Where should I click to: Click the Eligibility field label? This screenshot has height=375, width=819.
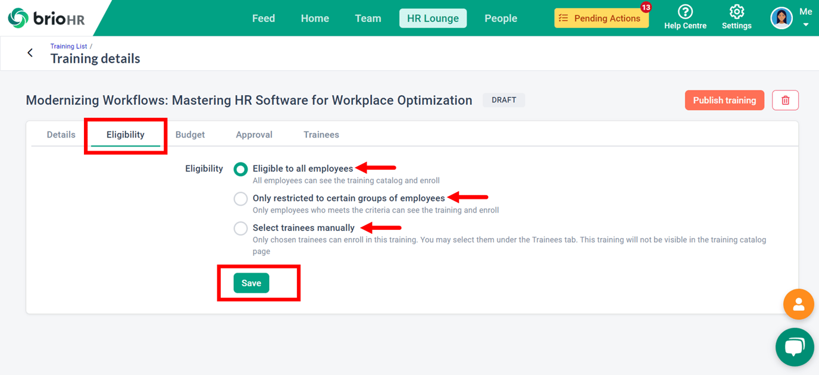[x=204, y=168]
